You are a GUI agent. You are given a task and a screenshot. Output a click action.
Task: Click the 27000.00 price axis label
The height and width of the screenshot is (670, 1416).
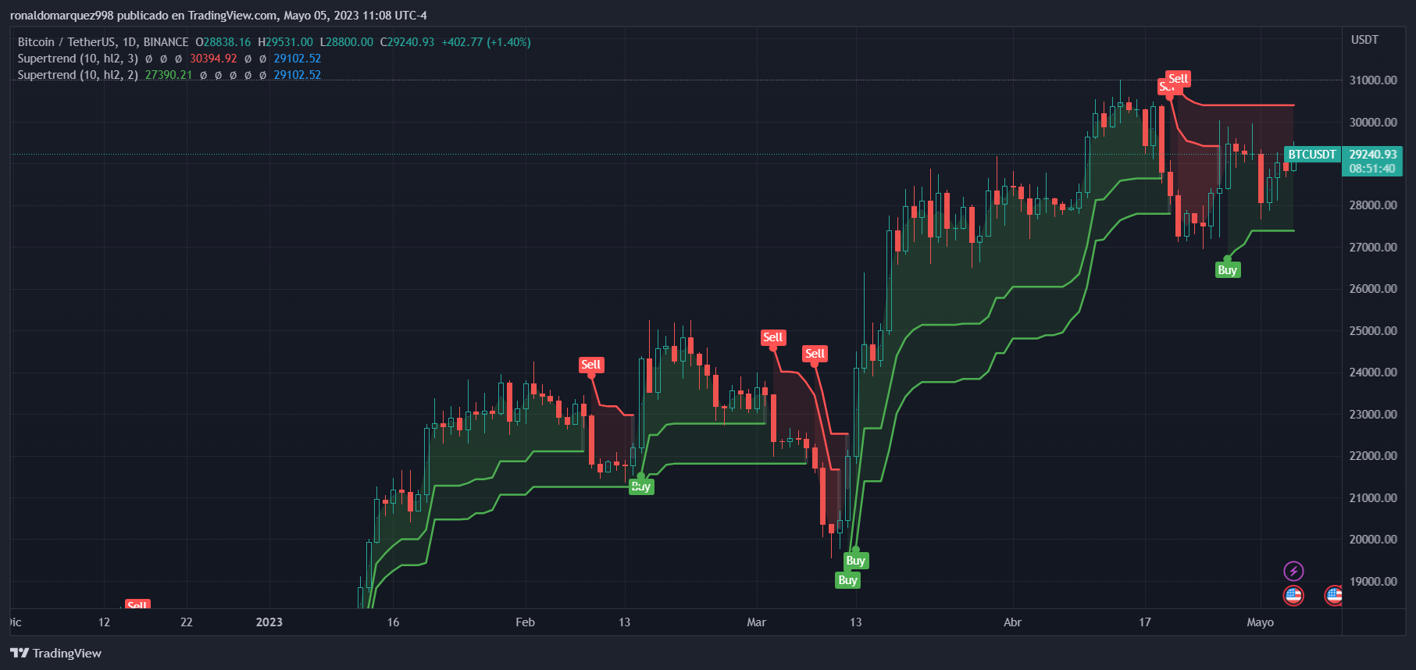[x=1373, y=247]
